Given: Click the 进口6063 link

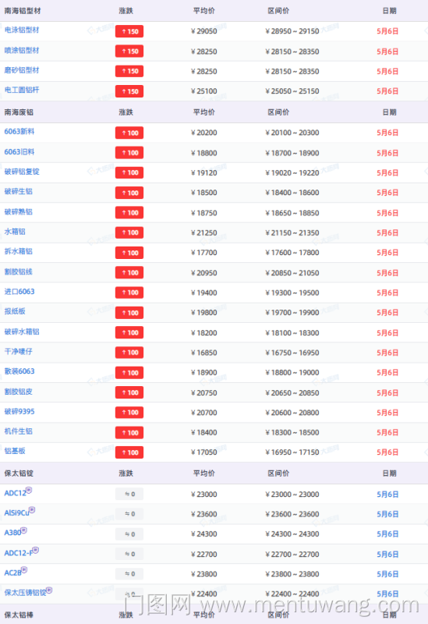Looking at the screenshot, I should pyautogui.click(x=19, y=292).
